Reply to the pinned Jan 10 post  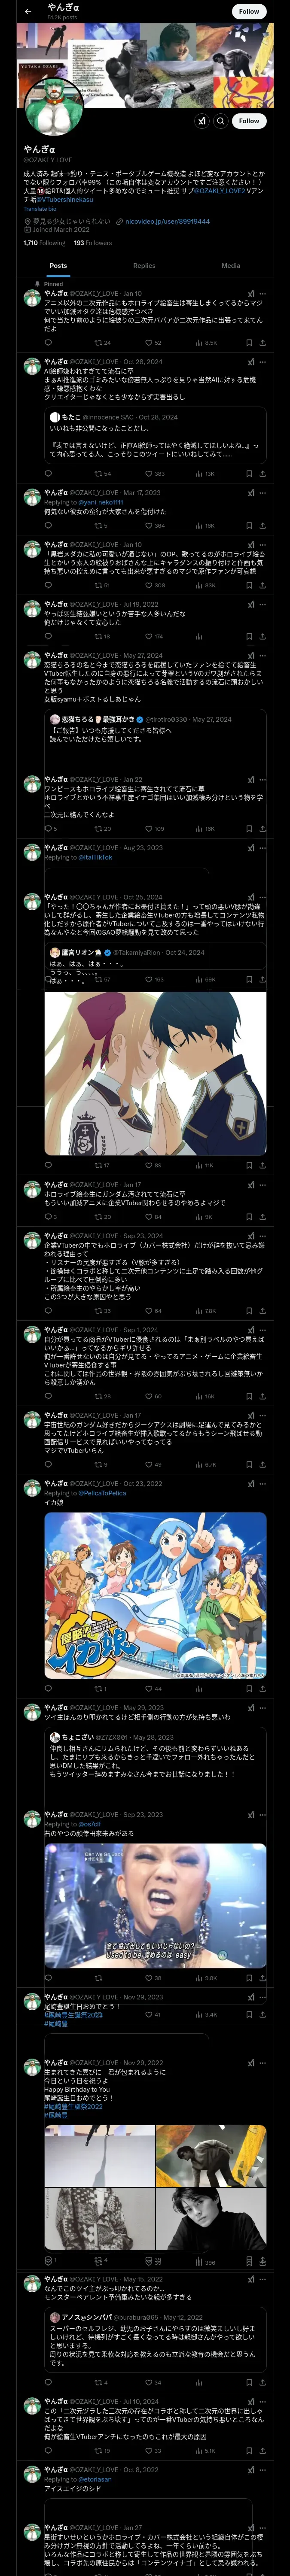click(x=48, y=343)
